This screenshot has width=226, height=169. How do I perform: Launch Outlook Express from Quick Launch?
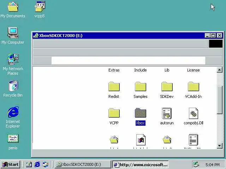[x=45, y=164]
